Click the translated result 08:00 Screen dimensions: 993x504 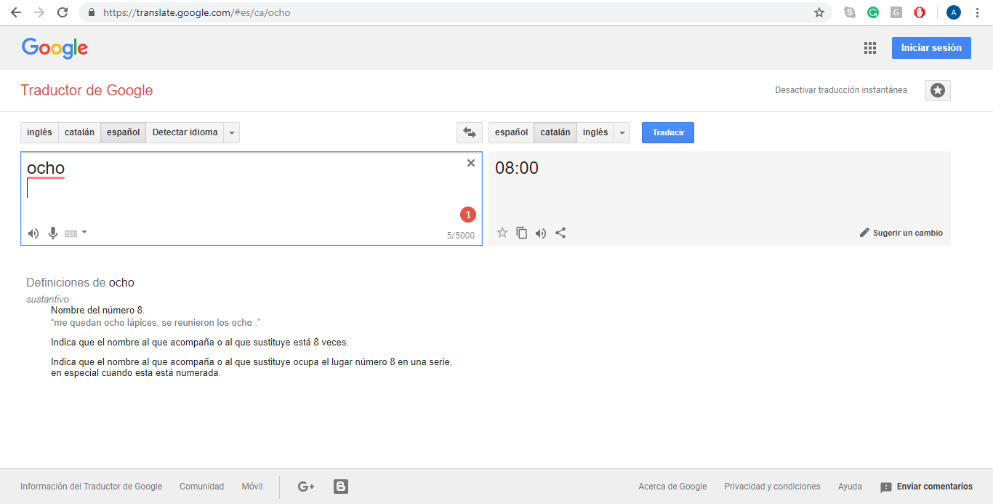tap(517, 168)
